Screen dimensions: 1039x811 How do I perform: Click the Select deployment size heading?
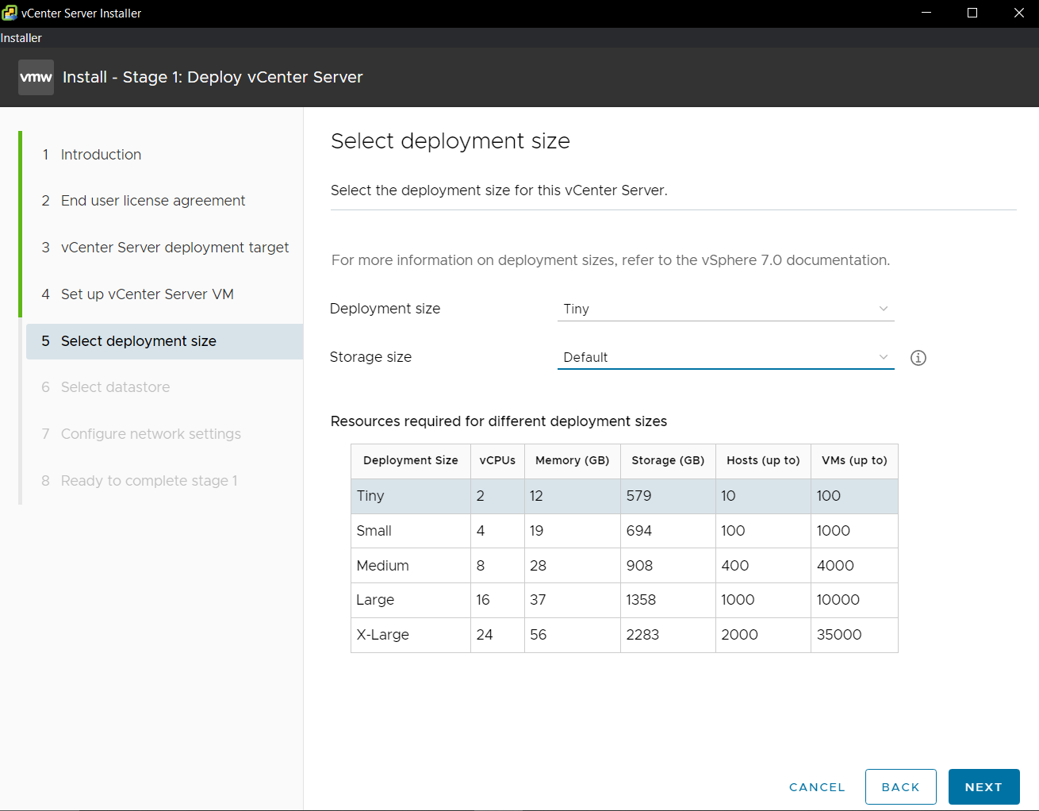(x=450, y=141)
